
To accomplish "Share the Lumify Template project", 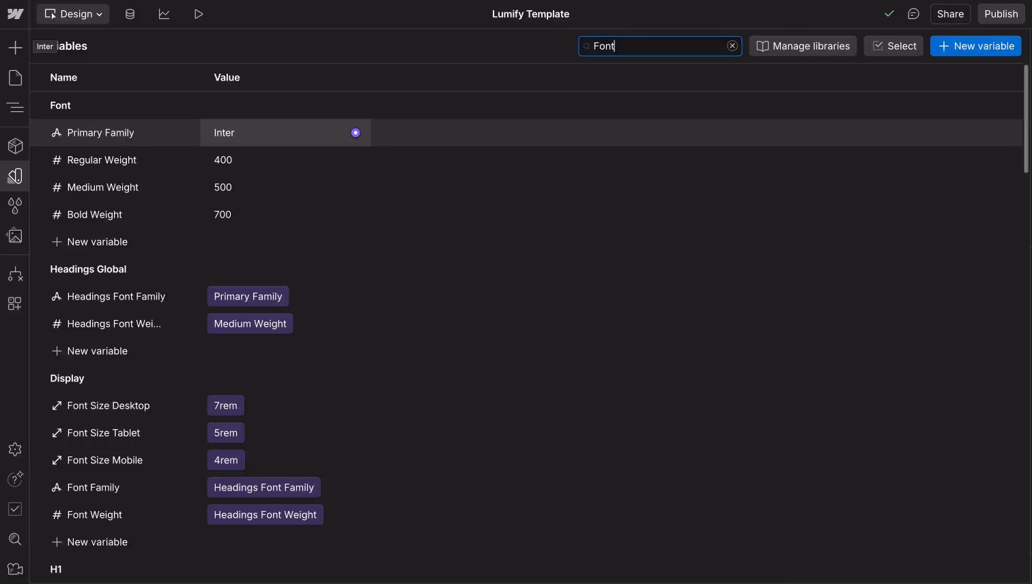I will click(950, 14).
